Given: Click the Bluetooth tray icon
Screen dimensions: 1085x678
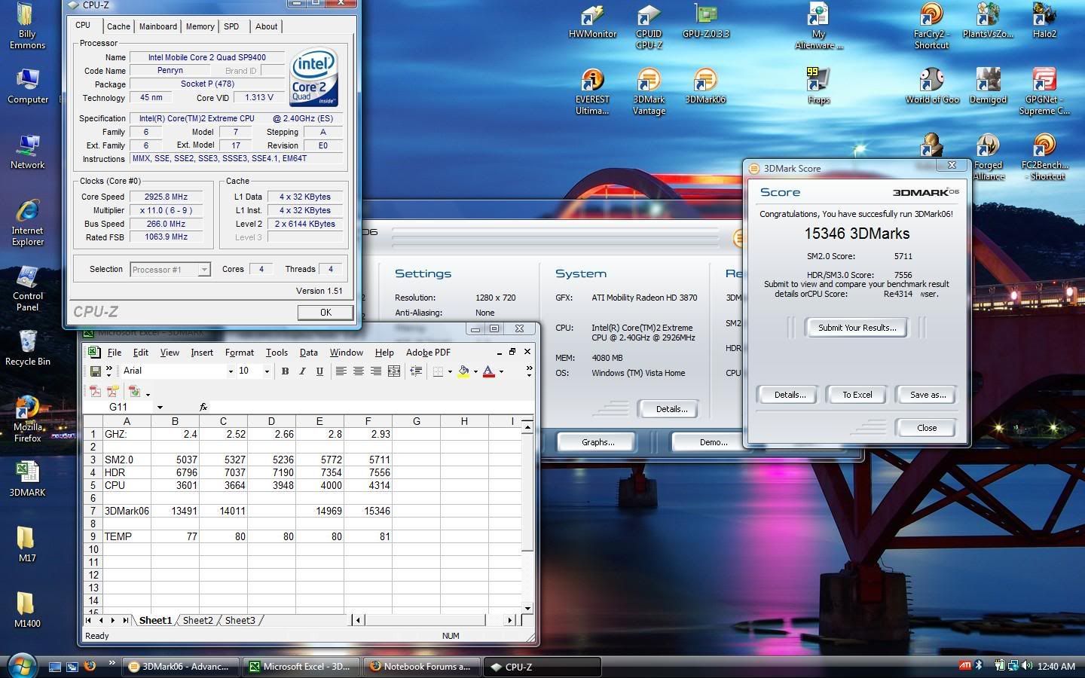Looking at the screenshot, I should (979, 666).
